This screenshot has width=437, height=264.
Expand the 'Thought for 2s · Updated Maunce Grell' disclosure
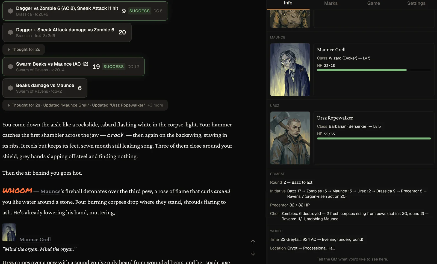pos(85,105)
